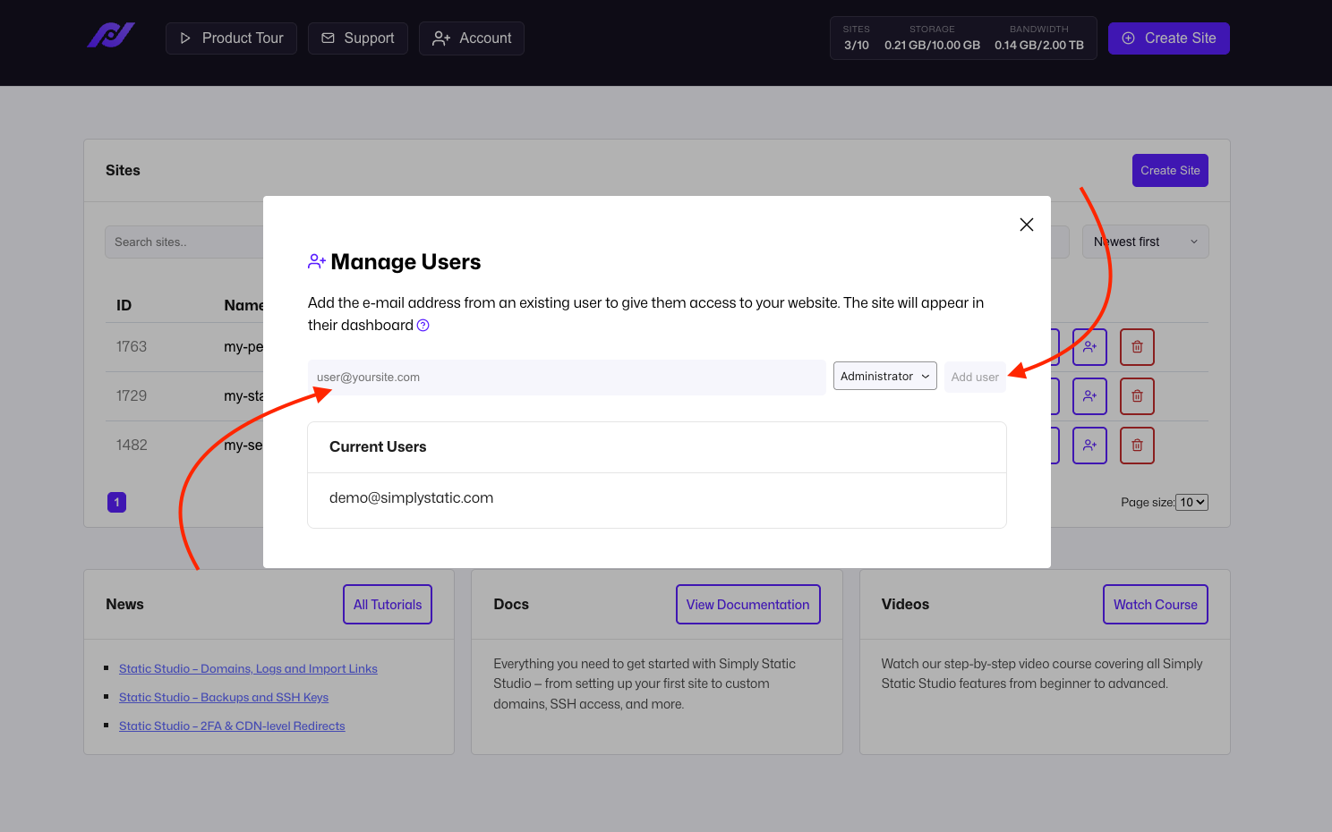Click manage users icon for site 1482

[1089, 446]
